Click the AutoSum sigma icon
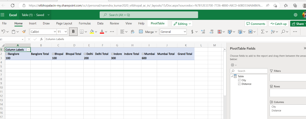 pos(263,32)
